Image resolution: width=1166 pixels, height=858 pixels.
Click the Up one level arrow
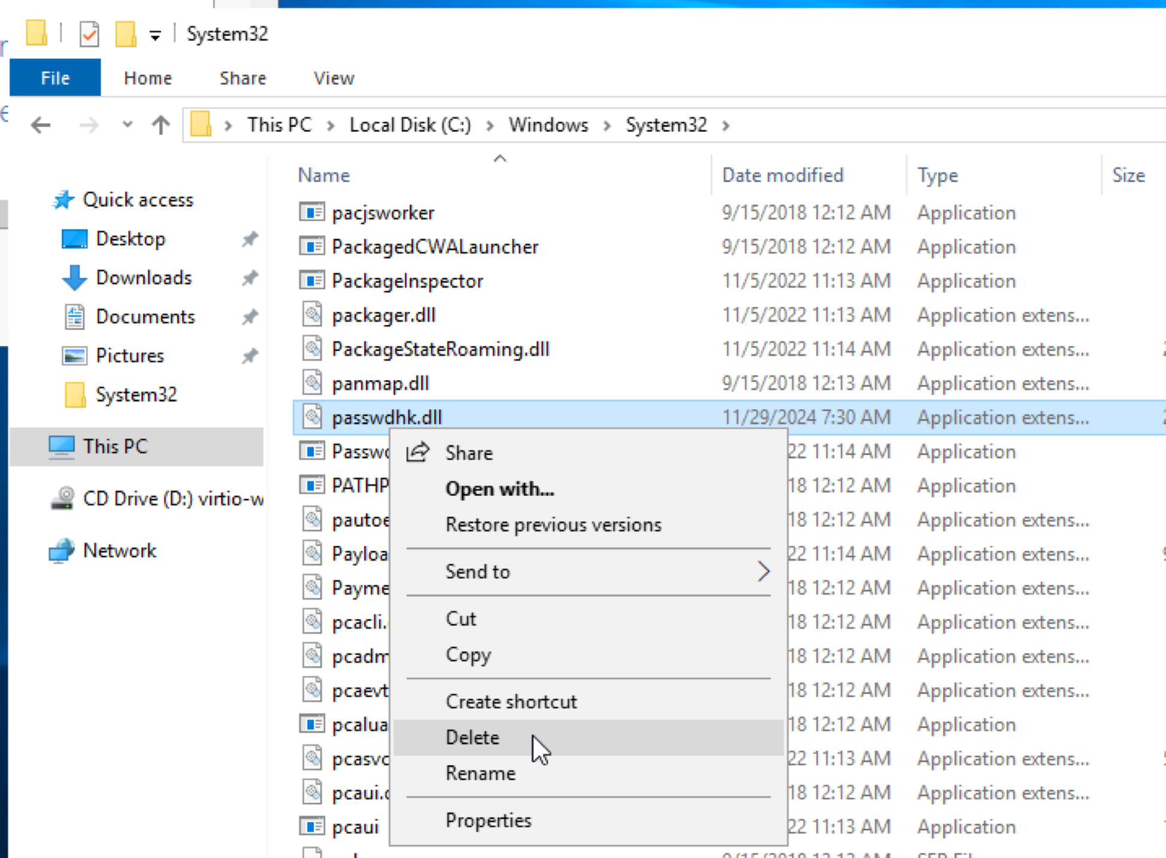click(x=160, y=125)
